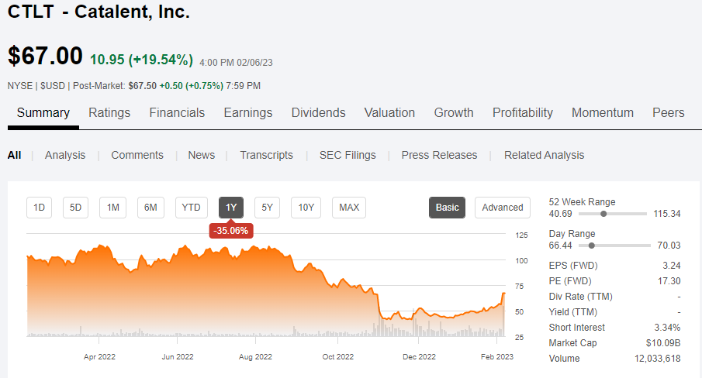Show the MAX chart history

click(349, 207)
